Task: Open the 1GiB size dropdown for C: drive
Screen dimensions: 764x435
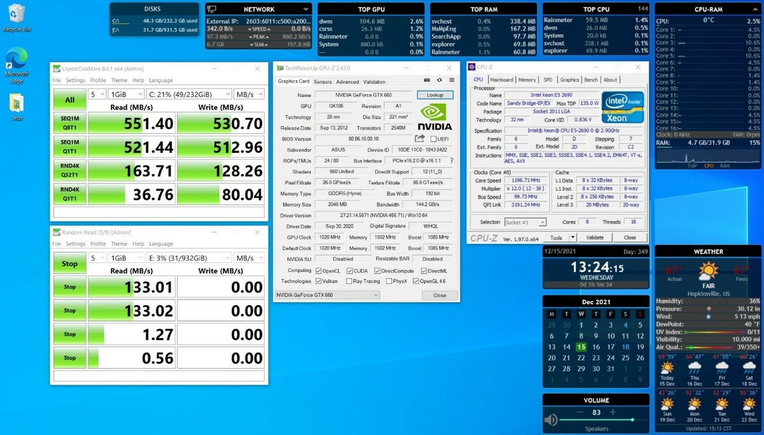Action: [x=125, y=94]
